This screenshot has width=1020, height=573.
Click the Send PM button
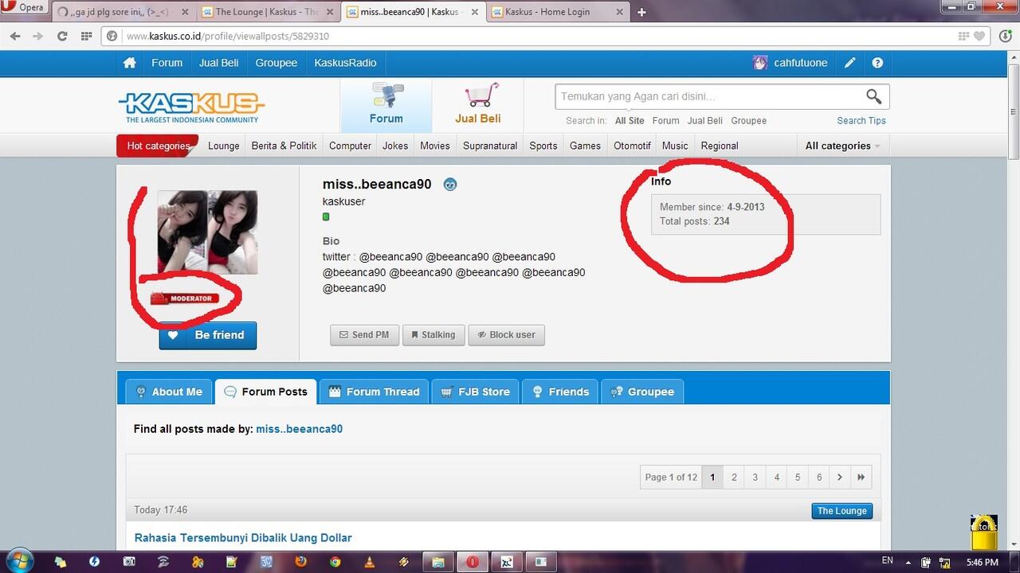(x=364, y=335)
